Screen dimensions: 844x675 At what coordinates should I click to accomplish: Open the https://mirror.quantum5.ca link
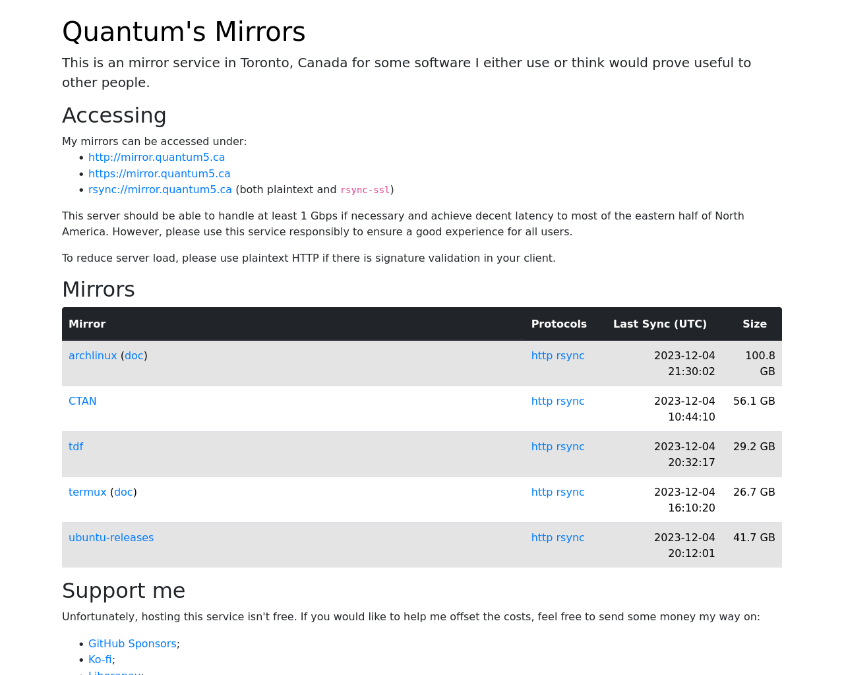[x=159, y=174]
